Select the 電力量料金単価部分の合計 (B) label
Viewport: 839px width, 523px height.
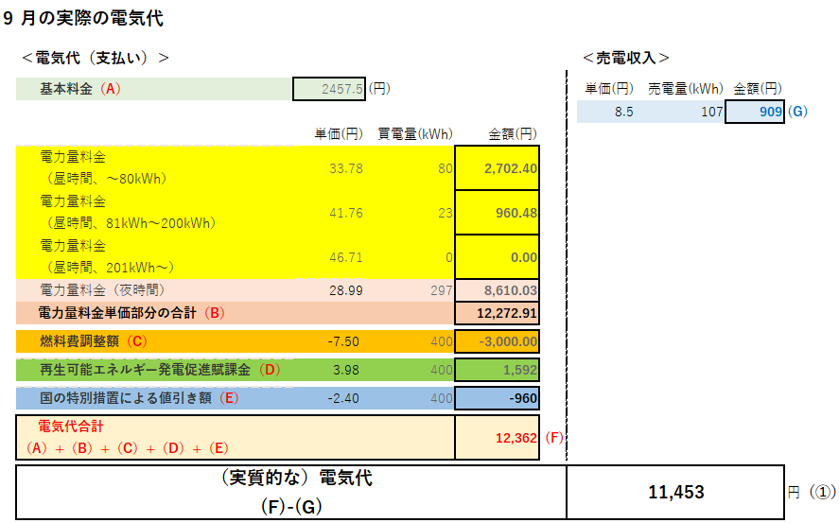click(x=131, y=313)
